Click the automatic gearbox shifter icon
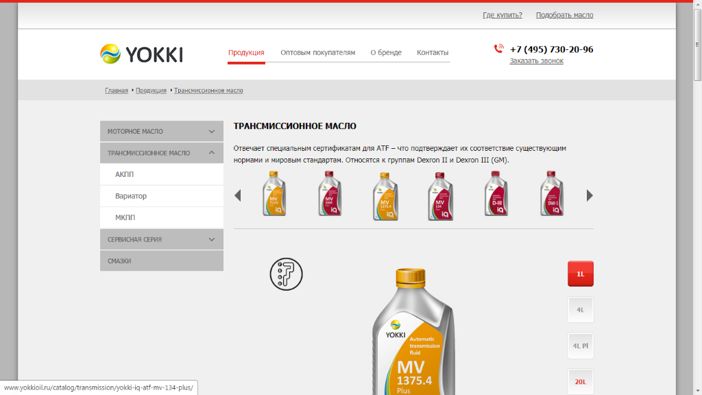Screen dimensions: 702x395 point(286,274)
